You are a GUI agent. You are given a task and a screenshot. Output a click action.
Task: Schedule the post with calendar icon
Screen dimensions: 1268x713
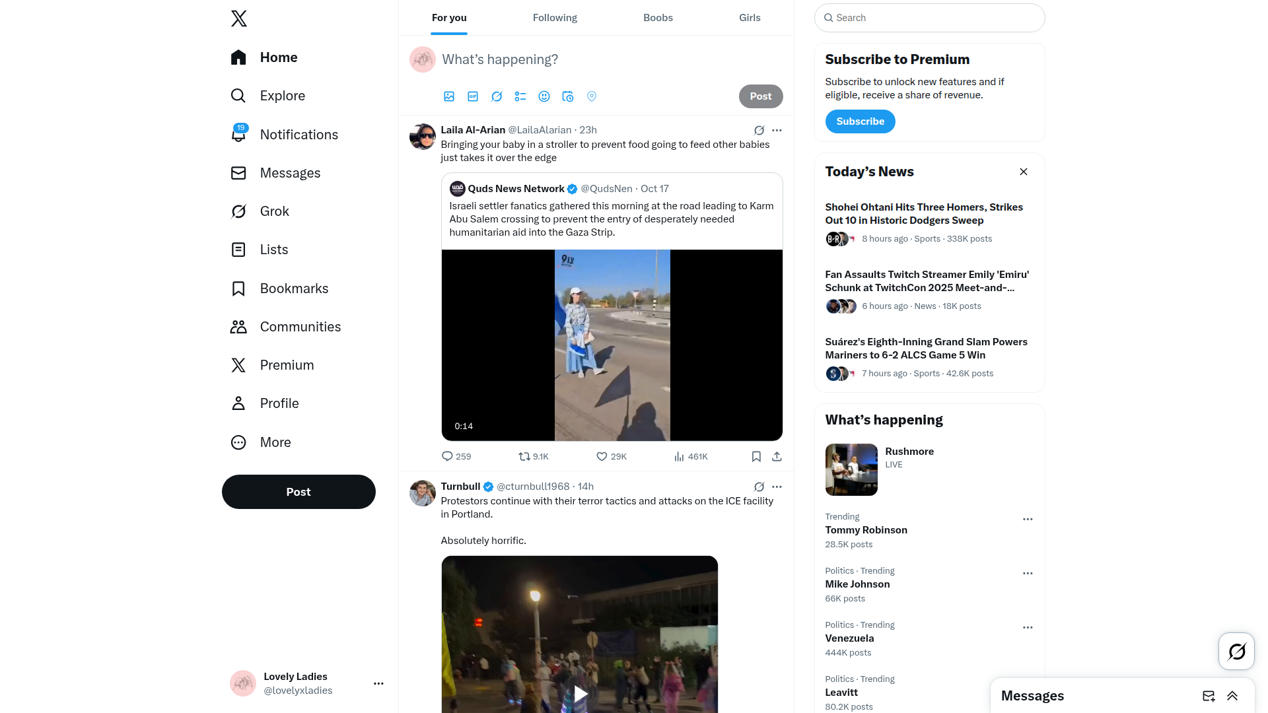(568, 96)
